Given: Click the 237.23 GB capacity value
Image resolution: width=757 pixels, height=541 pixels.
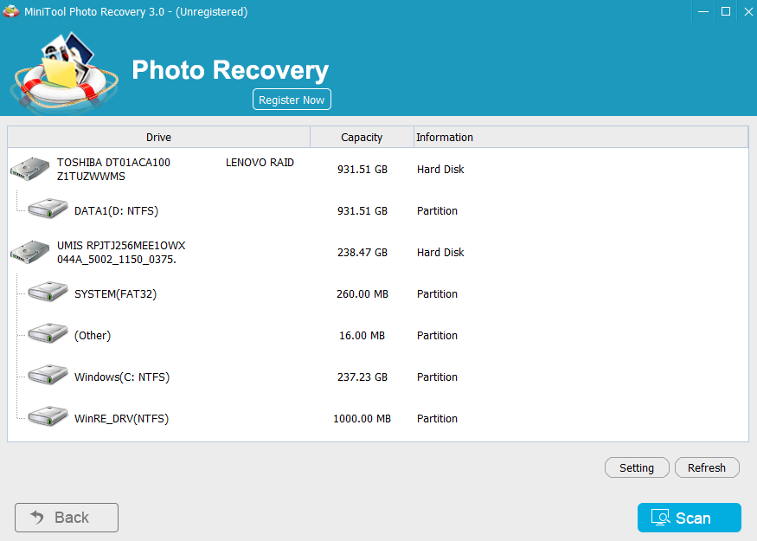Looking at the screenshot, I should [362, 377].
